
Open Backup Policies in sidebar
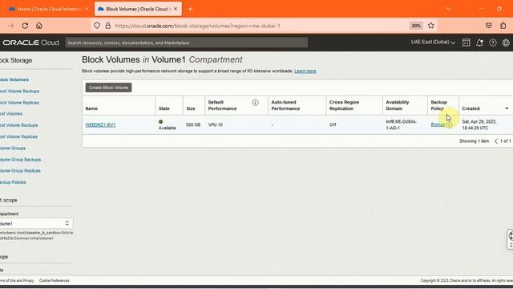pyautogui.click(x=13, y=182)
